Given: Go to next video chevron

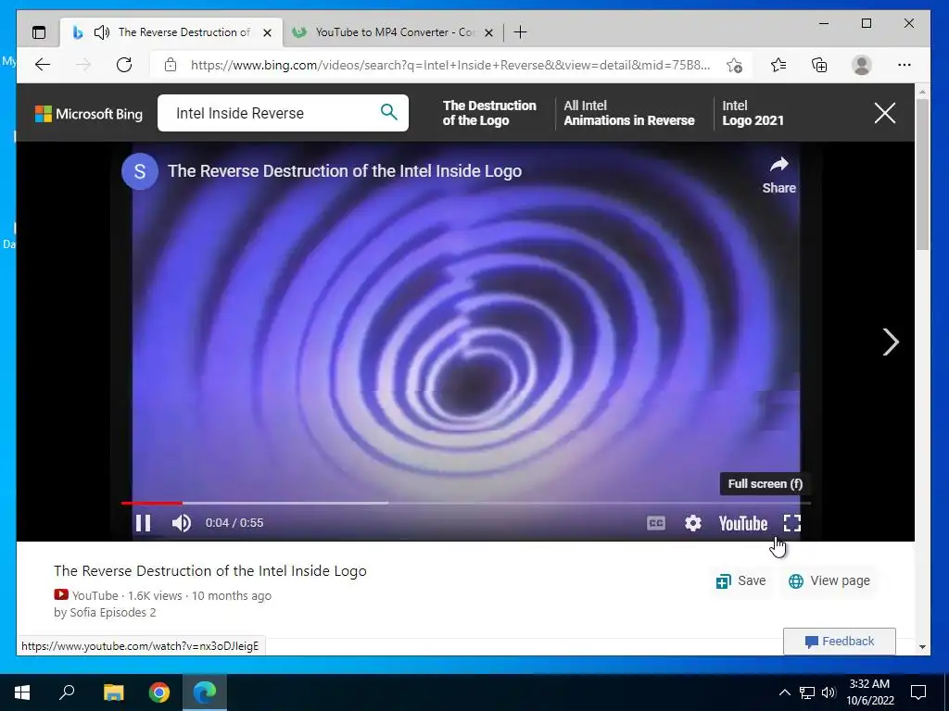Looking at the screenshot, I should (x=891, y=343).
